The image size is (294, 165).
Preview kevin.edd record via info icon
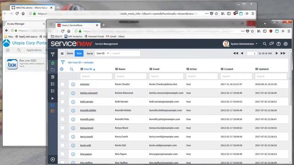click(x=73, y=145)
